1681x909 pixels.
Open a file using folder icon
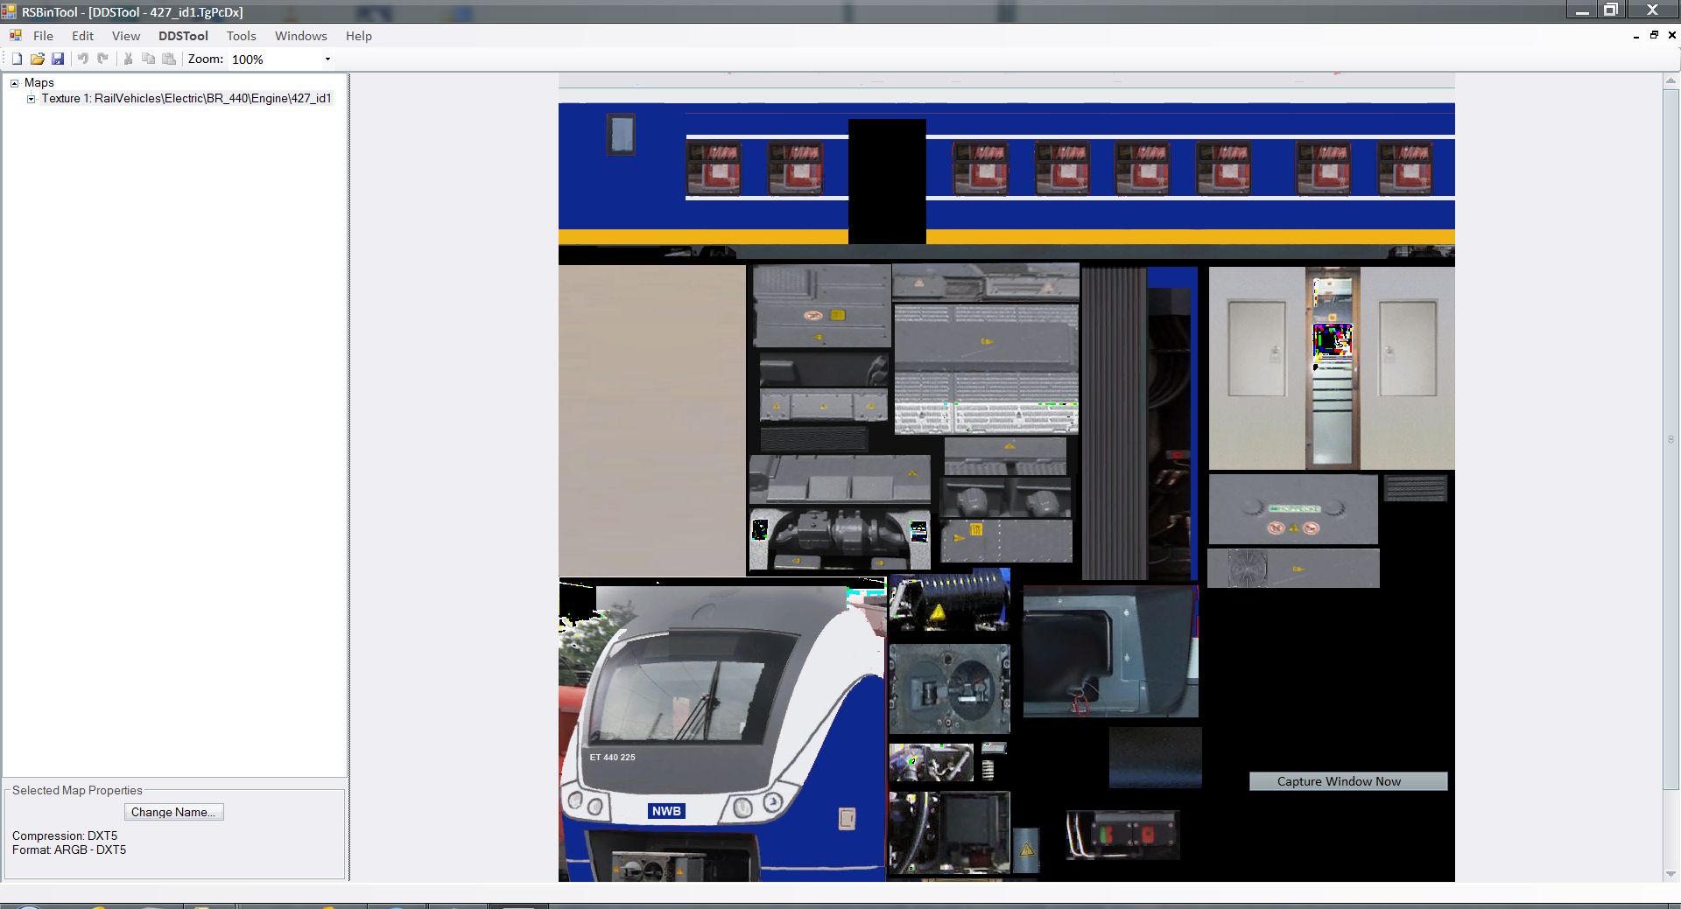click(37, 59)
